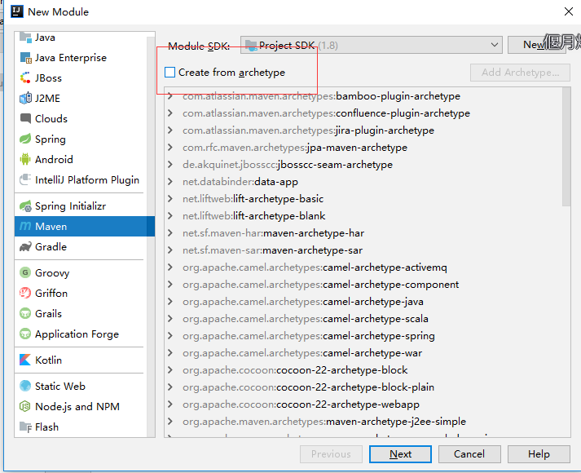581x473 pixels.
Task: Select the Gradle elephant icon
Action: [25, 247]
